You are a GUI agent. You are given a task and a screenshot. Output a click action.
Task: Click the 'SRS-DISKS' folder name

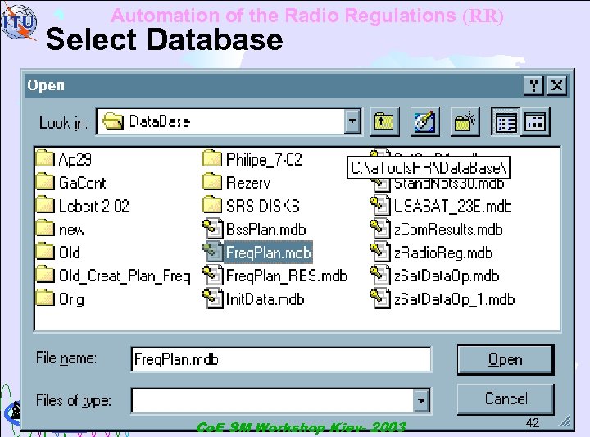[x=263, y=206]
